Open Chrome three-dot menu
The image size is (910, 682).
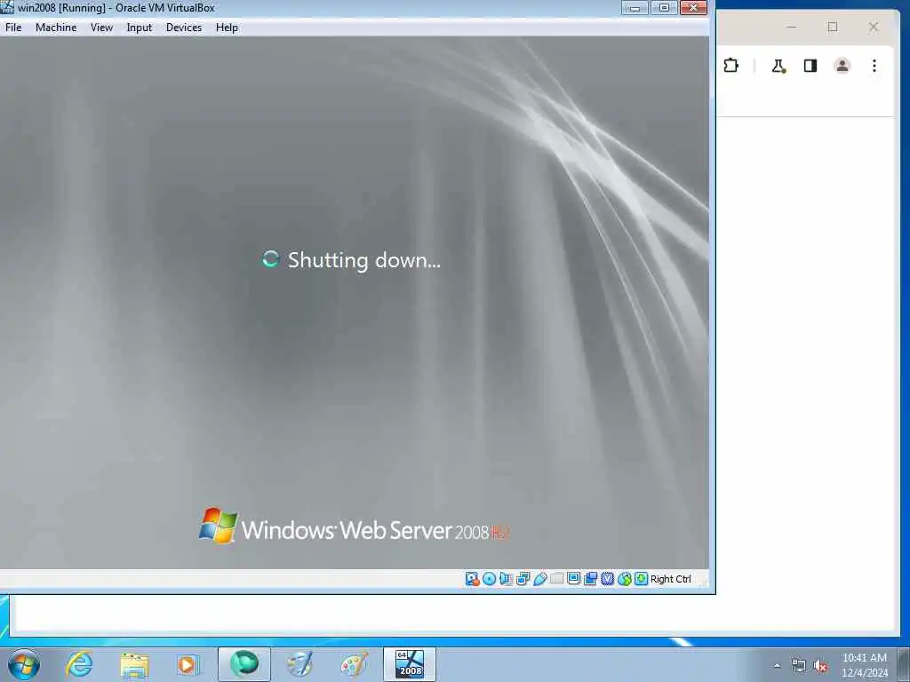(x=874, y=66)
